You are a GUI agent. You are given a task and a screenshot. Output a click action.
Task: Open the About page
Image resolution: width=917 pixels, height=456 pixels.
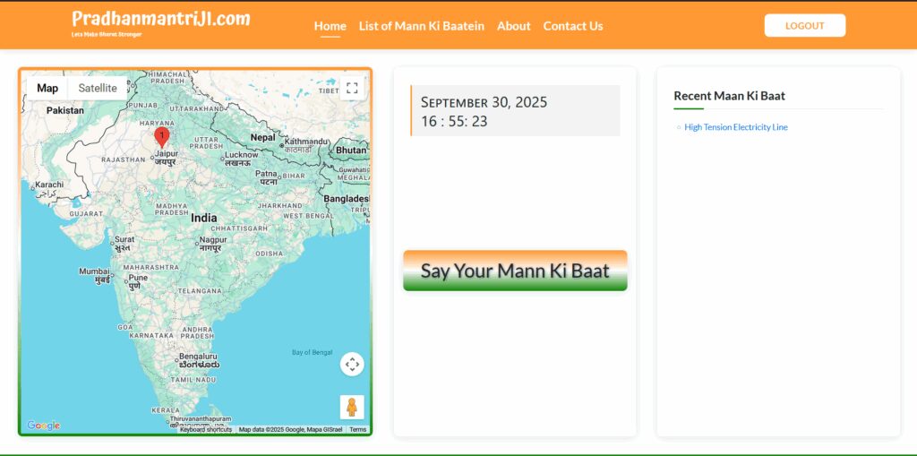point(513,26)
